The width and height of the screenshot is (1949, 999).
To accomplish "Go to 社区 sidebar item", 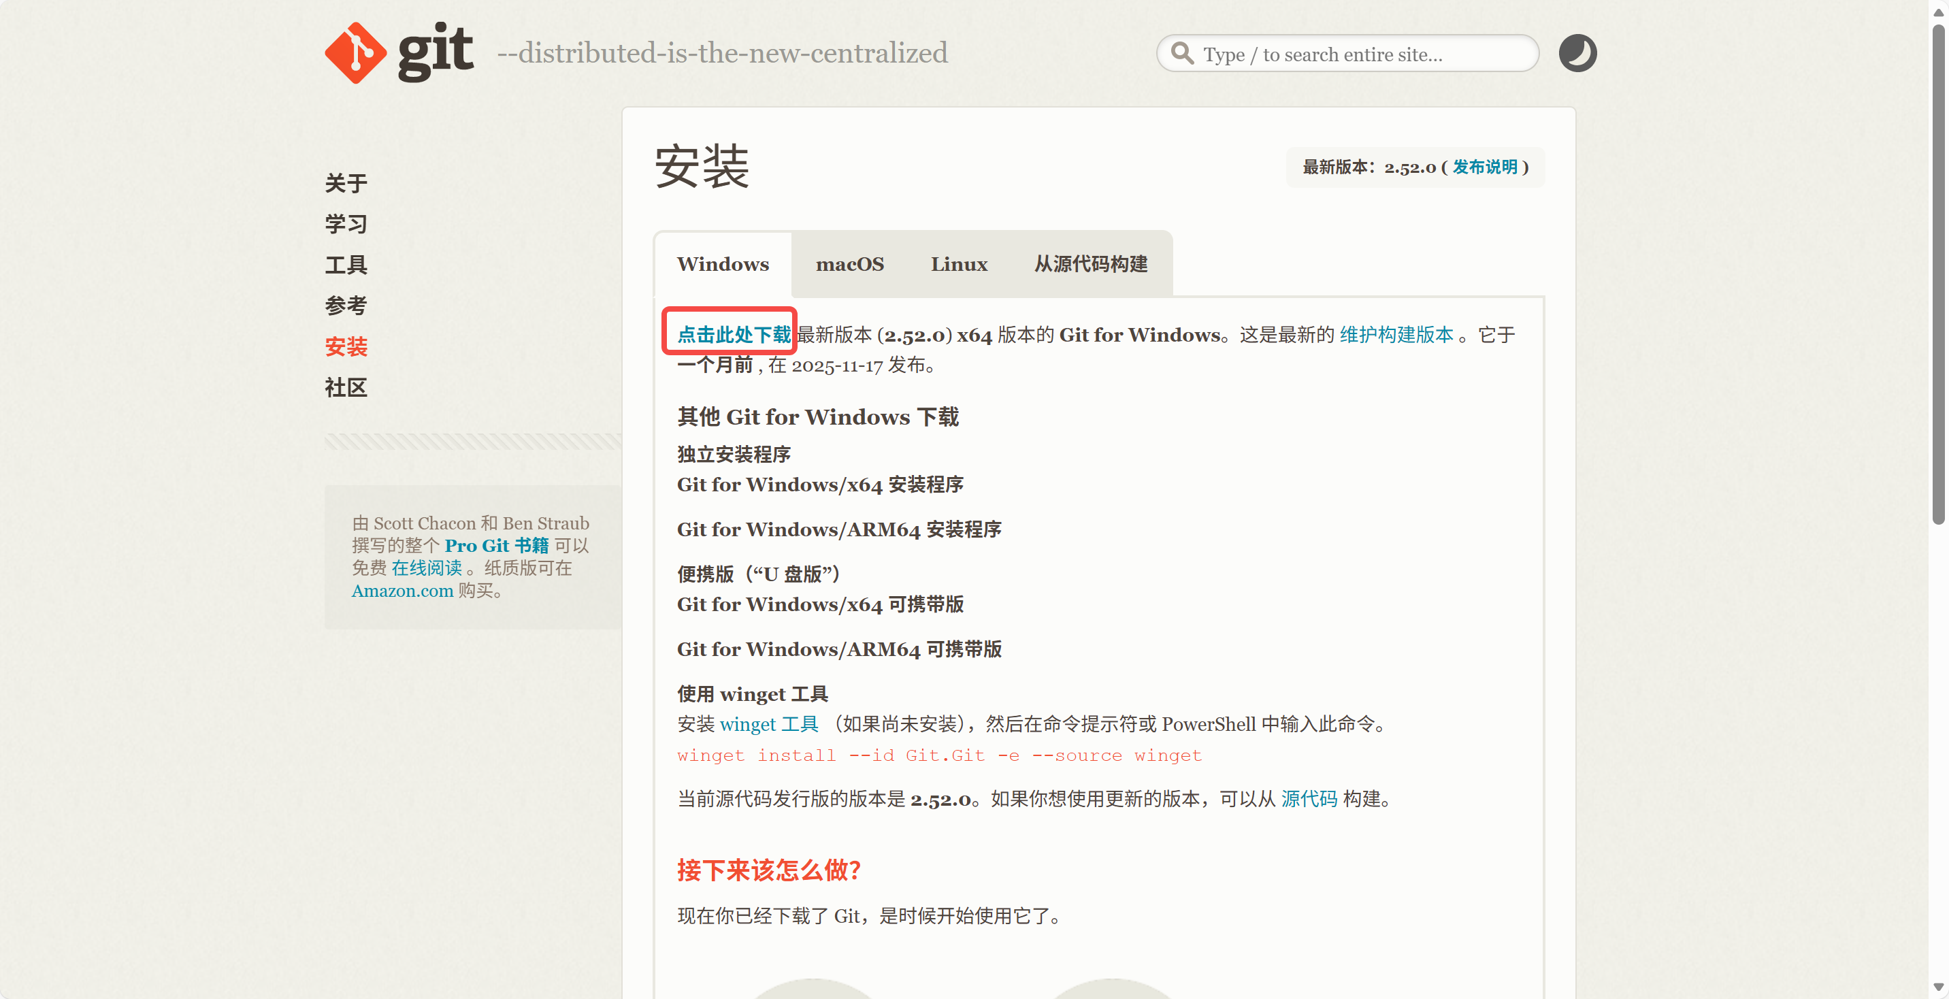I will click(x=346, y=387).
